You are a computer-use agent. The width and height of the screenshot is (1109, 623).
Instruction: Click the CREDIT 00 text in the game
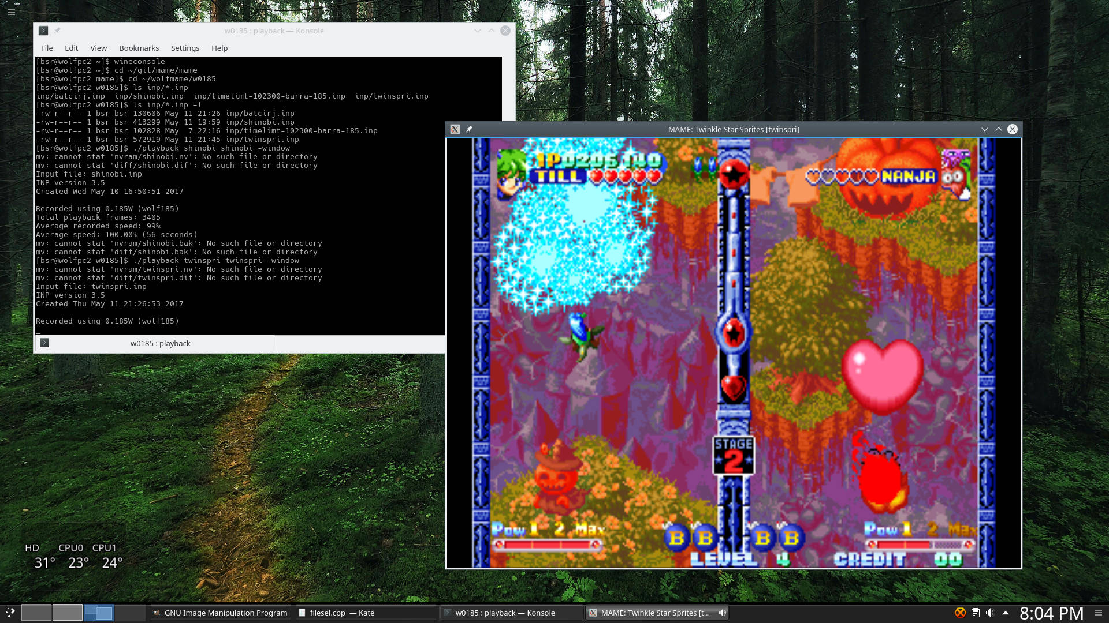898,559
